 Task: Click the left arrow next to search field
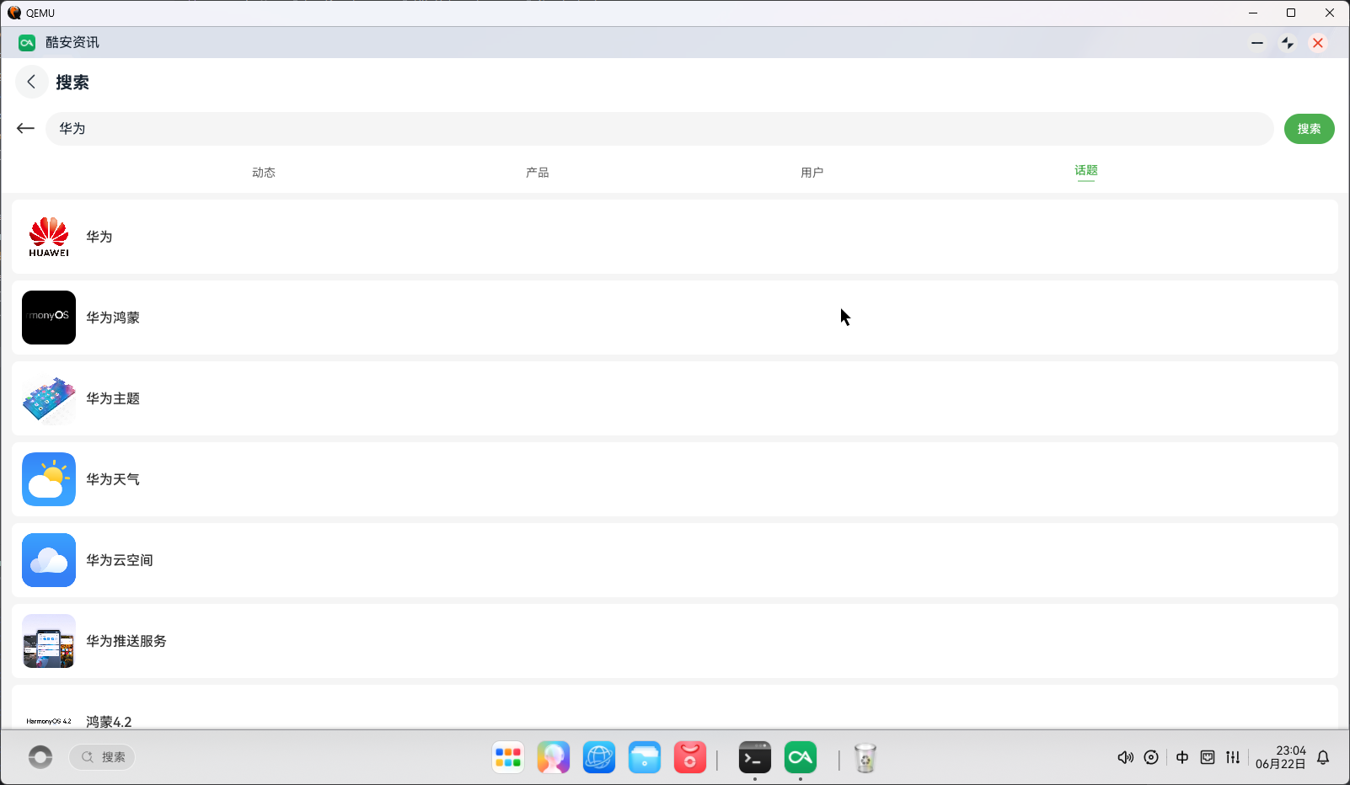point(25,128)
